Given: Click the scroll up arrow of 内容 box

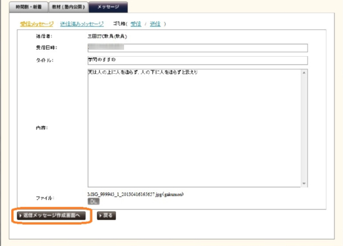Looking at the screenshot, I should [305, 73].
